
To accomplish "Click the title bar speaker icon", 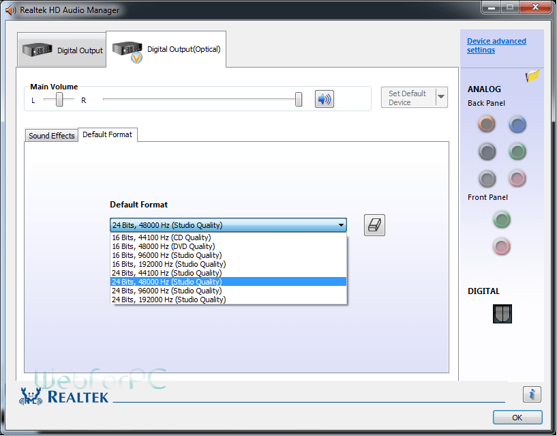I will (10, 10).
